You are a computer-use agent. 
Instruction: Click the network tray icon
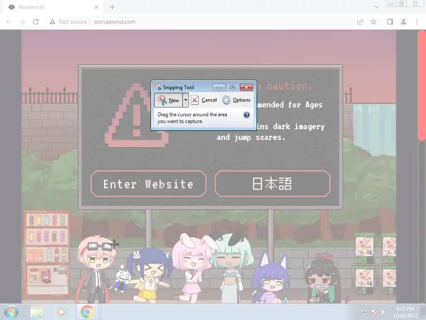point(364,312)
